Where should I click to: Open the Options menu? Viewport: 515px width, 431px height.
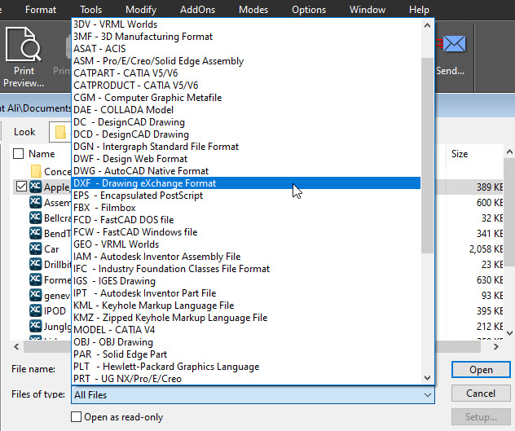coord(309,10)
